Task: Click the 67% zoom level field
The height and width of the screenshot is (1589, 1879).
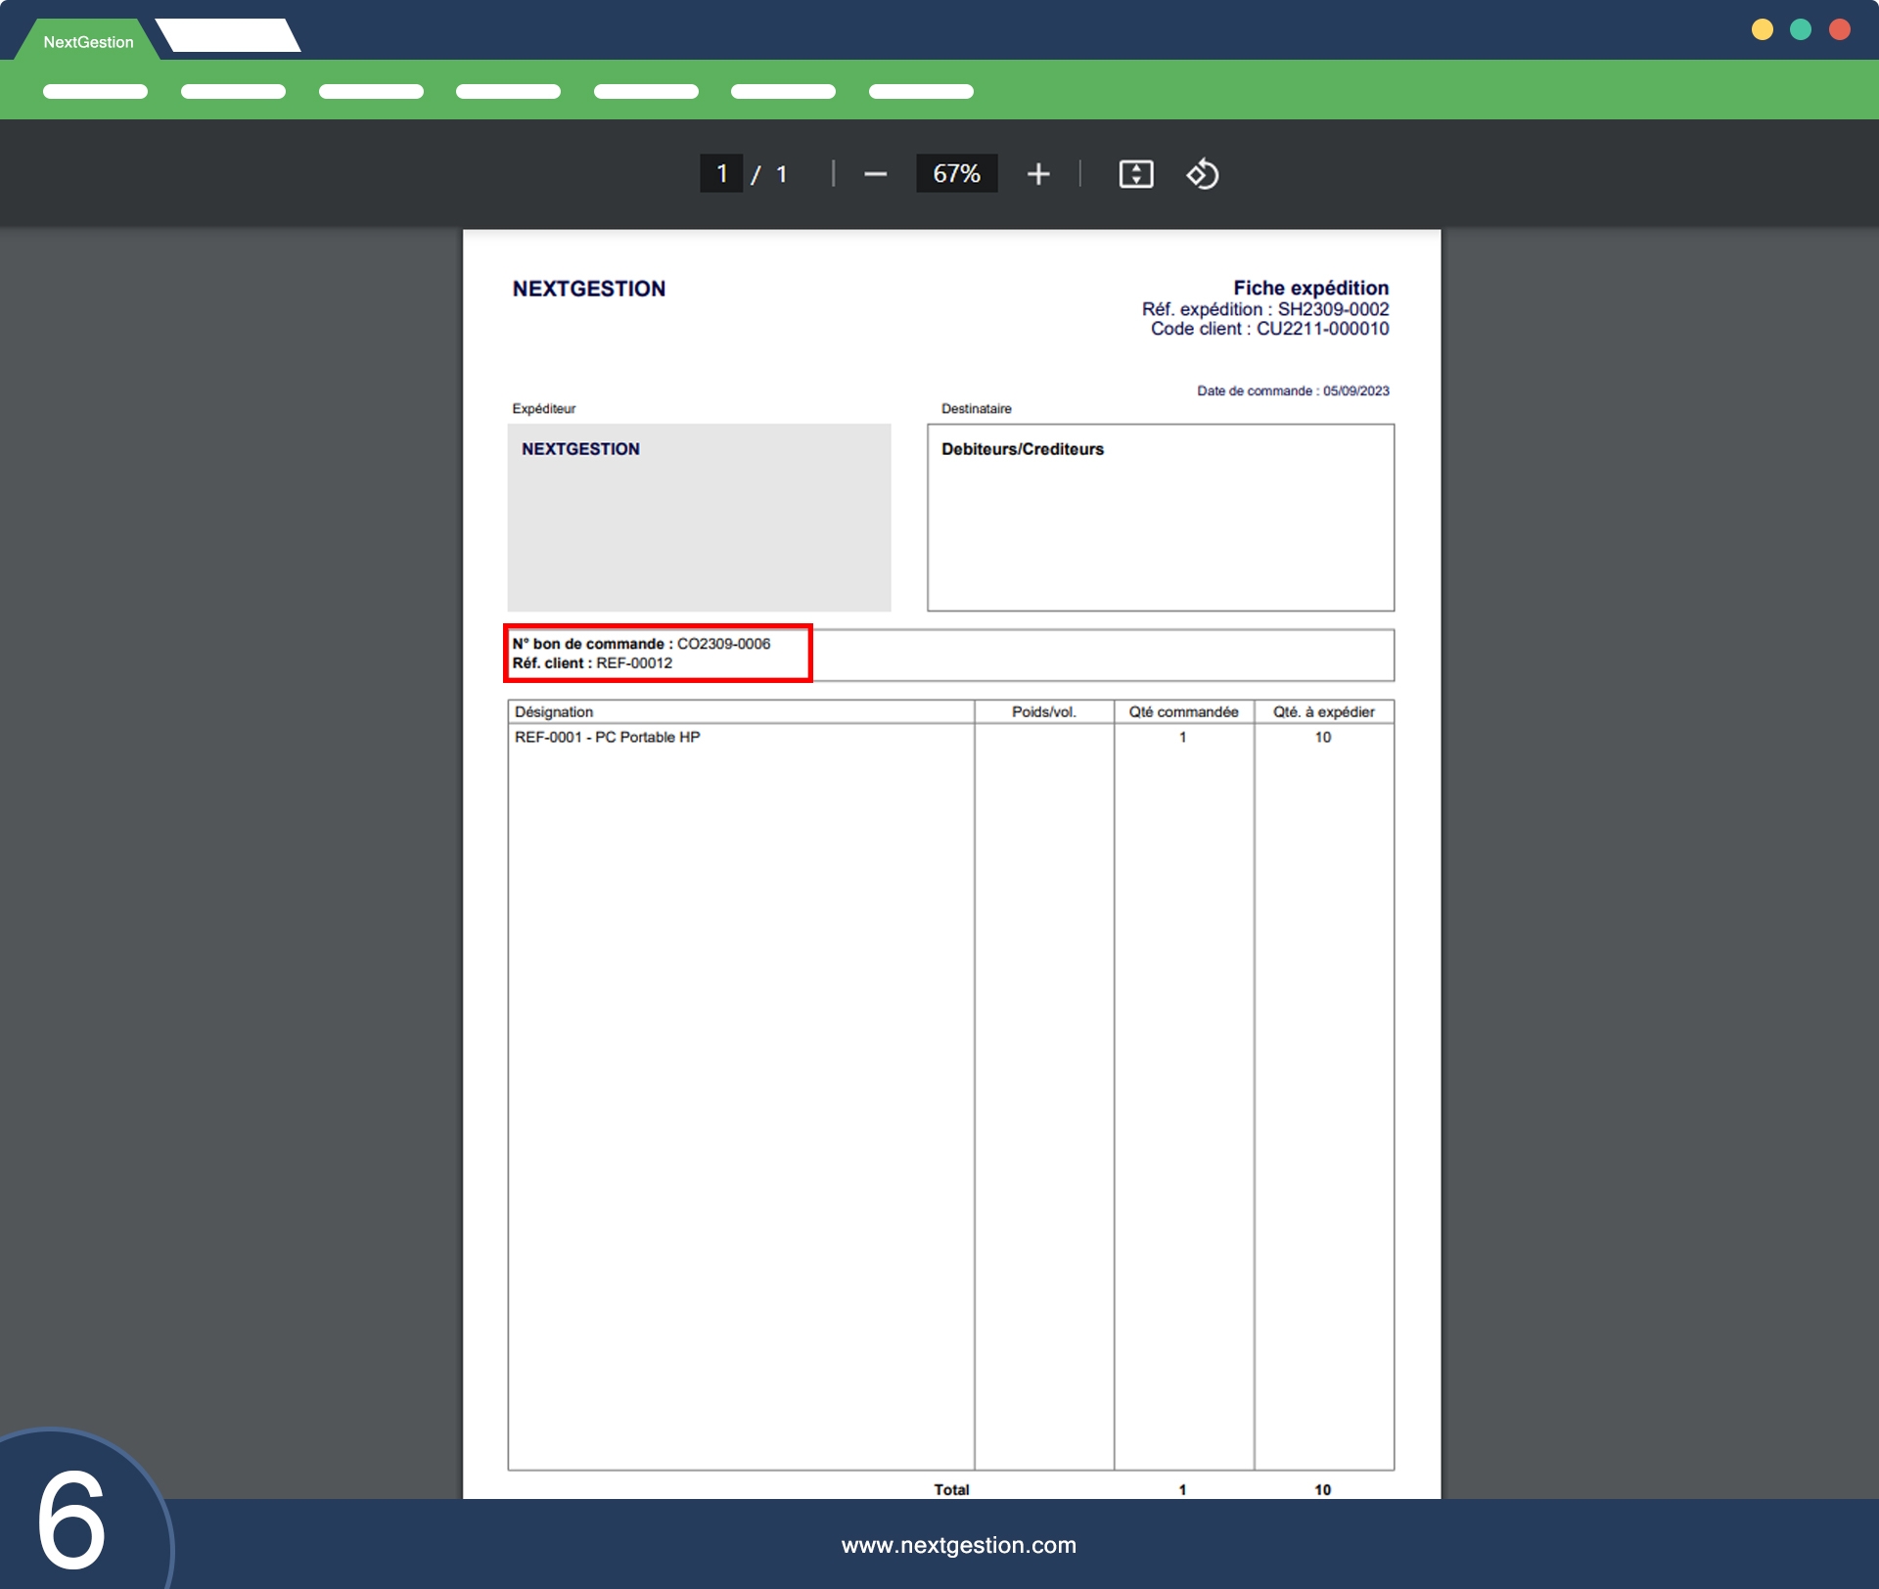Action: pyautogui.click(x=956, y=174)
